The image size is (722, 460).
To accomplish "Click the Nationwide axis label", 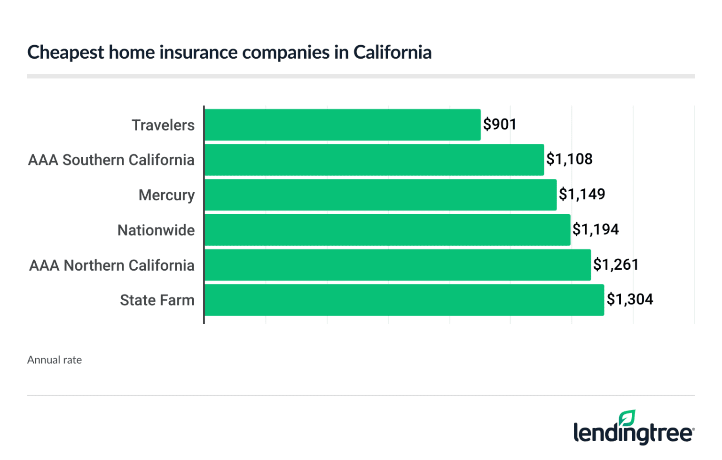I will pos(156,230).
